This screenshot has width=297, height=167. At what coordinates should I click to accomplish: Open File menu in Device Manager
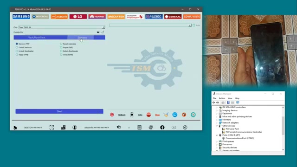pos(214,98)
